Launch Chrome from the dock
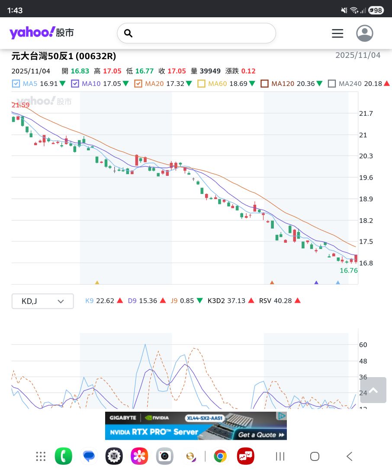 pos(220,456)
